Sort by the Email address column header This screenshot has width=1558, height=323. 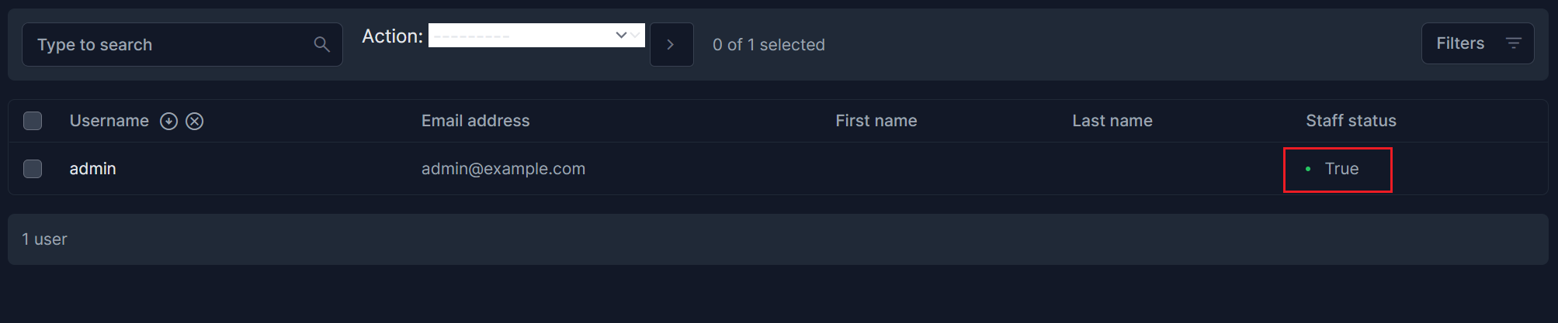click(475, 121)
